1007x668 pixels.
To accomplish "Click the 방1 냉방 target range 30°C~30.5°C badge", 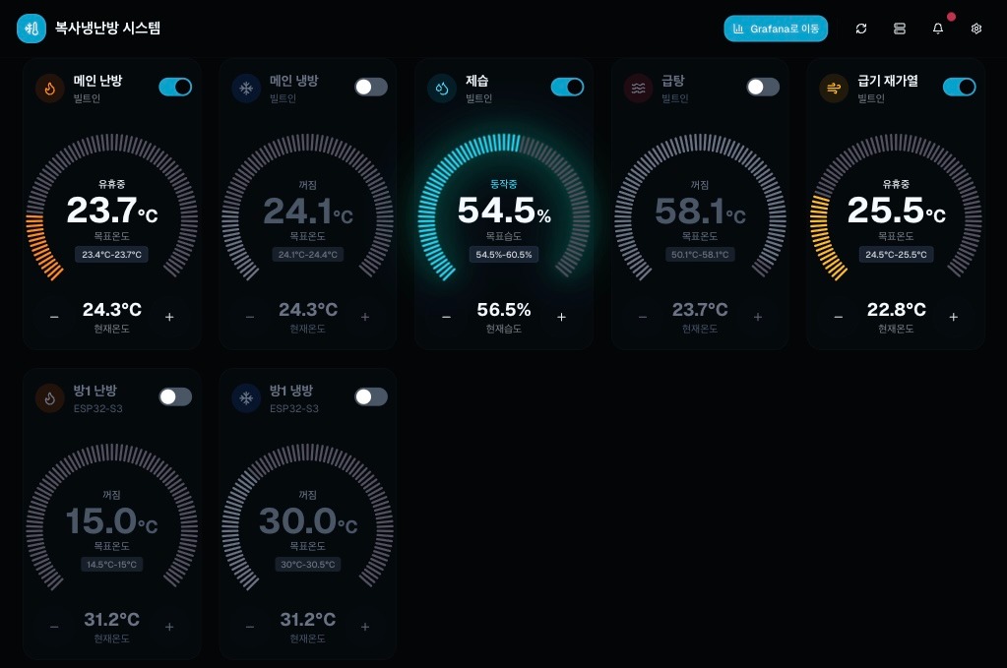I will [x=308, y=565].
